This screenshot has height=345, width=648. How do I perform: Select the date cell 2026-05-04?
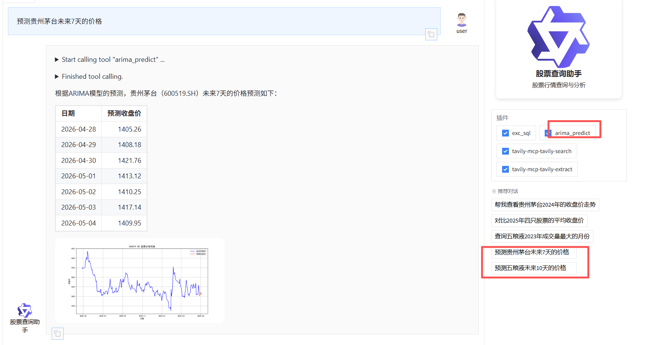[x=78, y=223]
